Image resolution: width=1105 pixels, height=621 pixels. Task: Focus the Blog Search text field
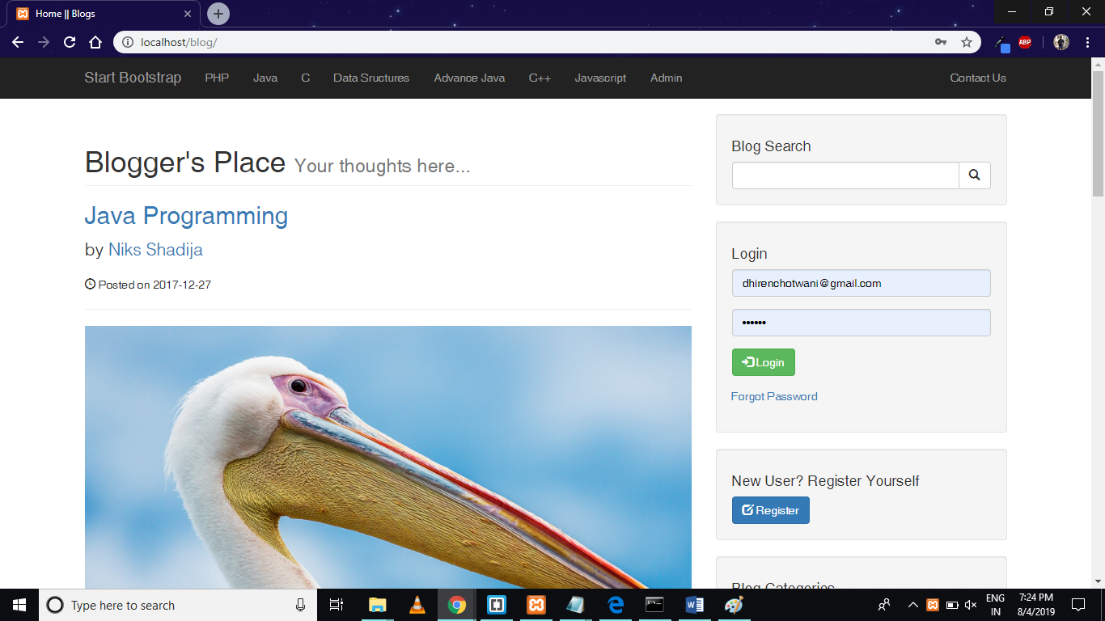(845, 175)
